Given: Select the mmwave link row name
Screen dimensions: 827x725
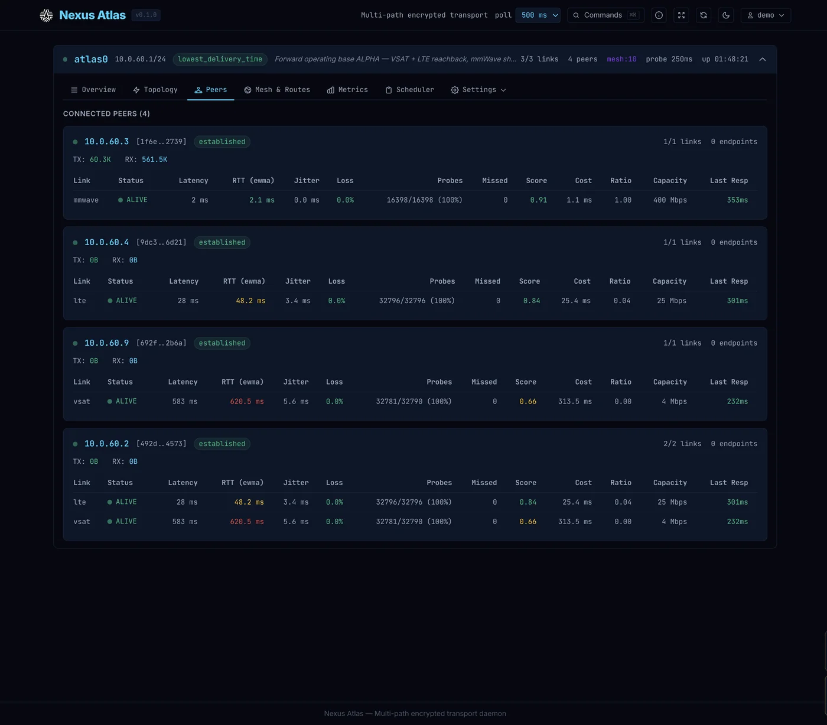Looking at the screenshot, I should [x=86, y=200].
